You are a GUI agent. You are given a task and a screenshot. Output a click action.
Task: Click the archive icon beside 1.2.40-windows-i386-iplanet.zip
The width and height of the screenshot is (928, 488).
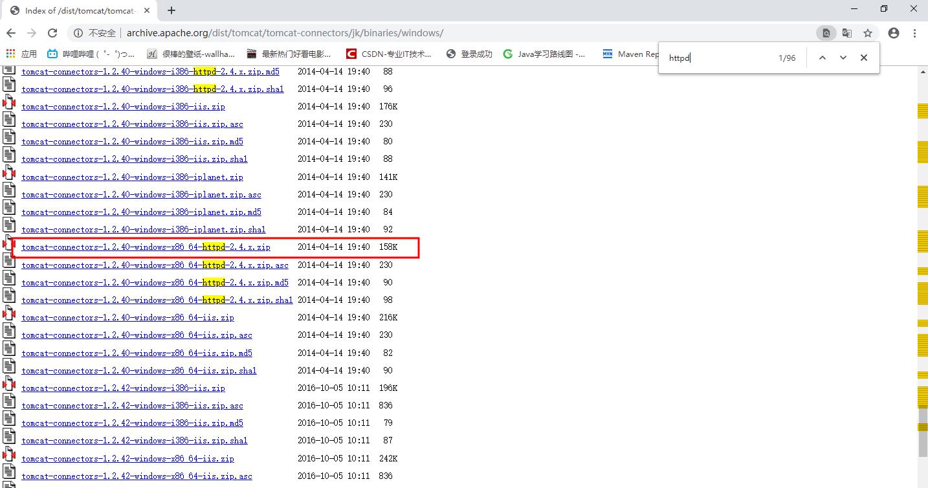coord(9,173)
